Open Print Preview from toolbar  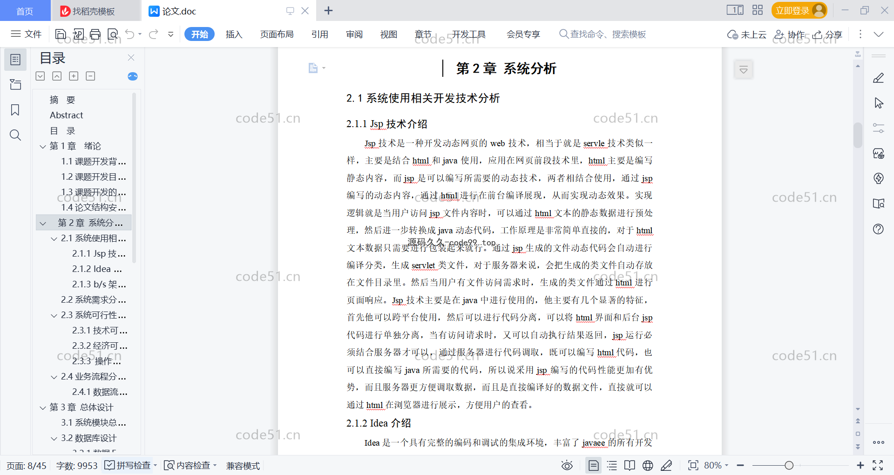(x=113, y=34)
